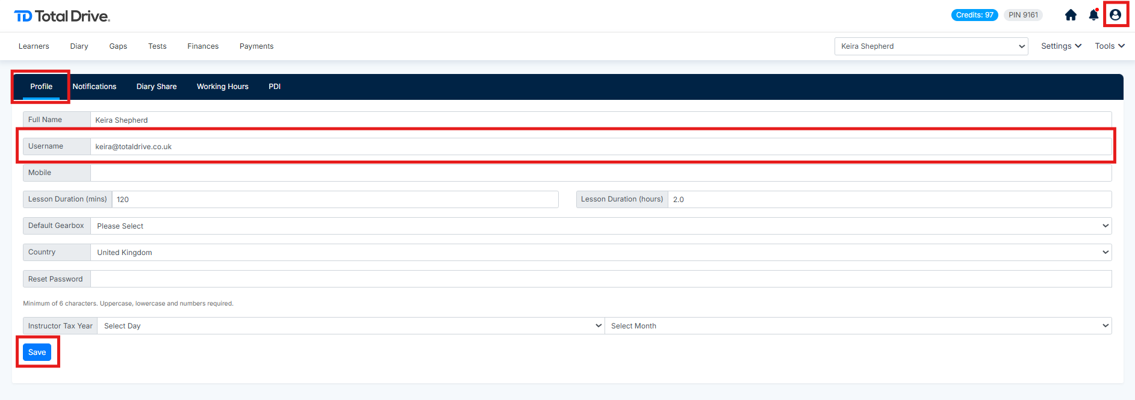Viewport: 1135px width, 400px height.
Task: Click the Mobile field label
Action: click(57, 173)
